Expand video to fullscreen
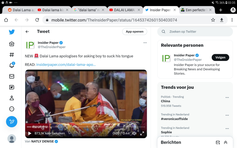This screenshot has height=148, width=237. point(142,133)
